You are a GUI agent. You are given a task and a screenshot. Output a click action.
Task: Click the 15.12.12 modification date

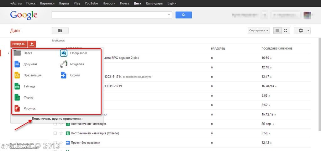click(268, 115)
